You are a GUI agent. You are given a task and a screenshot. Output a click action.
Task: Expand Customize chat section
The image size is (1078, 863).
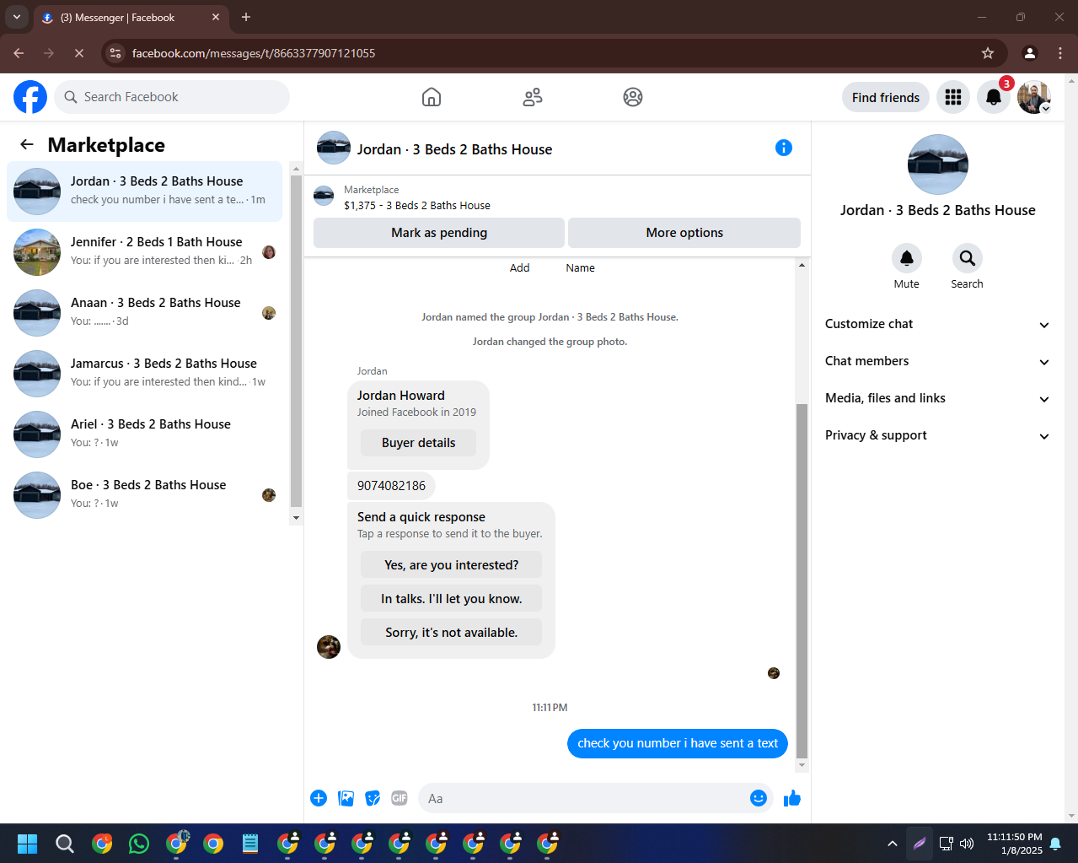(x=937, y=324)
